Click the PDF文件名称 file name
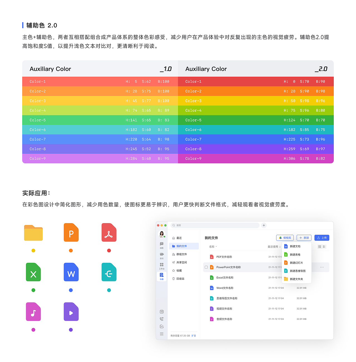This screenshot has height=362, width=356. [x=224, y=257]
